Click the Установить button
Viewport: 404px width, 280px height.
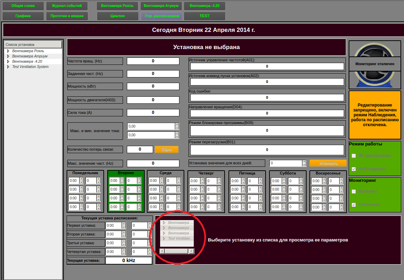coord(328,163)
